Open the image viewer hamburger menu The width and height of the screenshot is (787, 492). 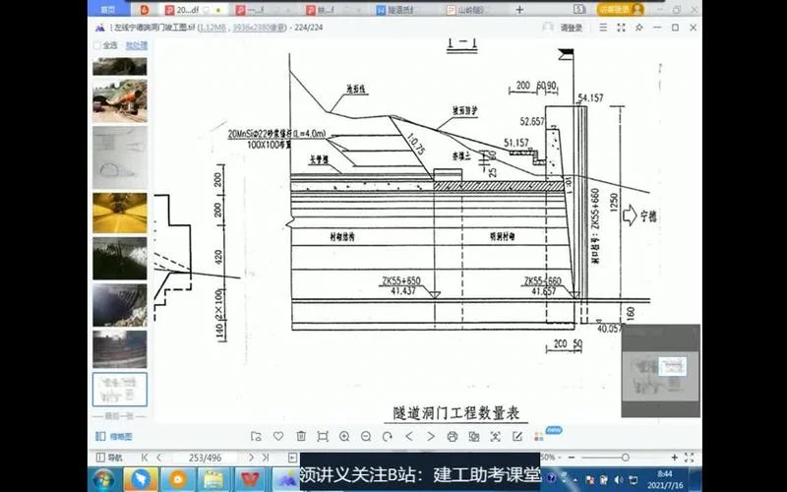[603, 28]
